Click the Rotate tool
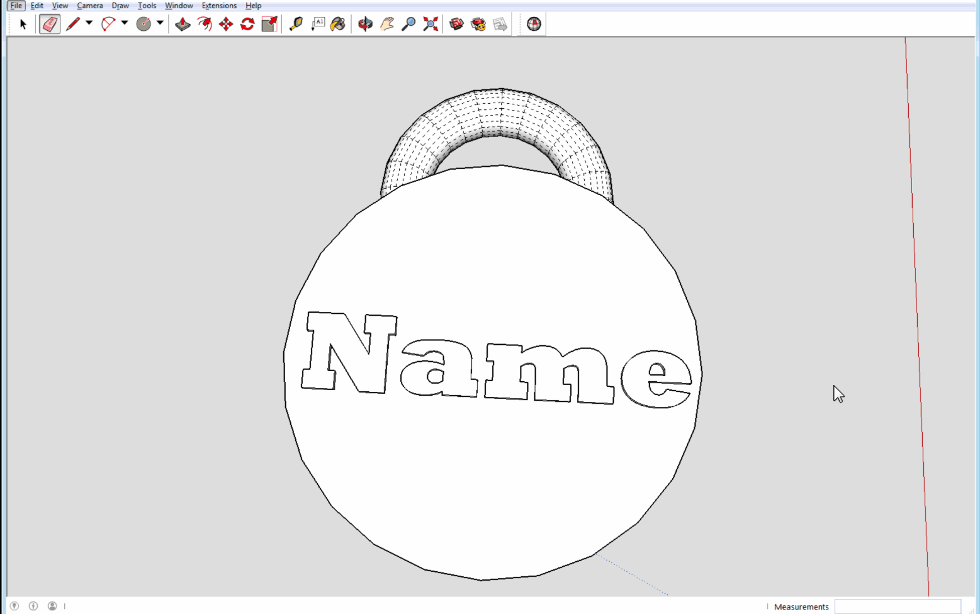 (247, 25)
